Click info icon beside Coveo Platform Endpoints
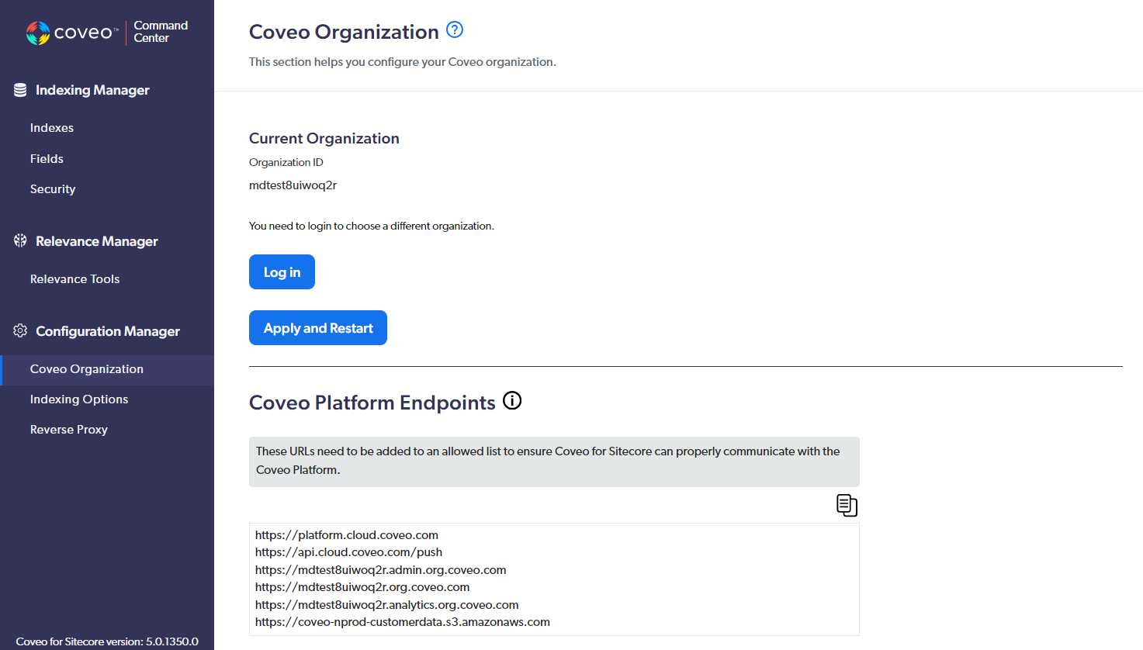 pos(512,400)
